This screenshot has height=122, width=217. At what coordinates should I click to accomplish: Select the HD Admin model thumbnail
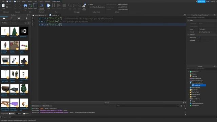24,31
